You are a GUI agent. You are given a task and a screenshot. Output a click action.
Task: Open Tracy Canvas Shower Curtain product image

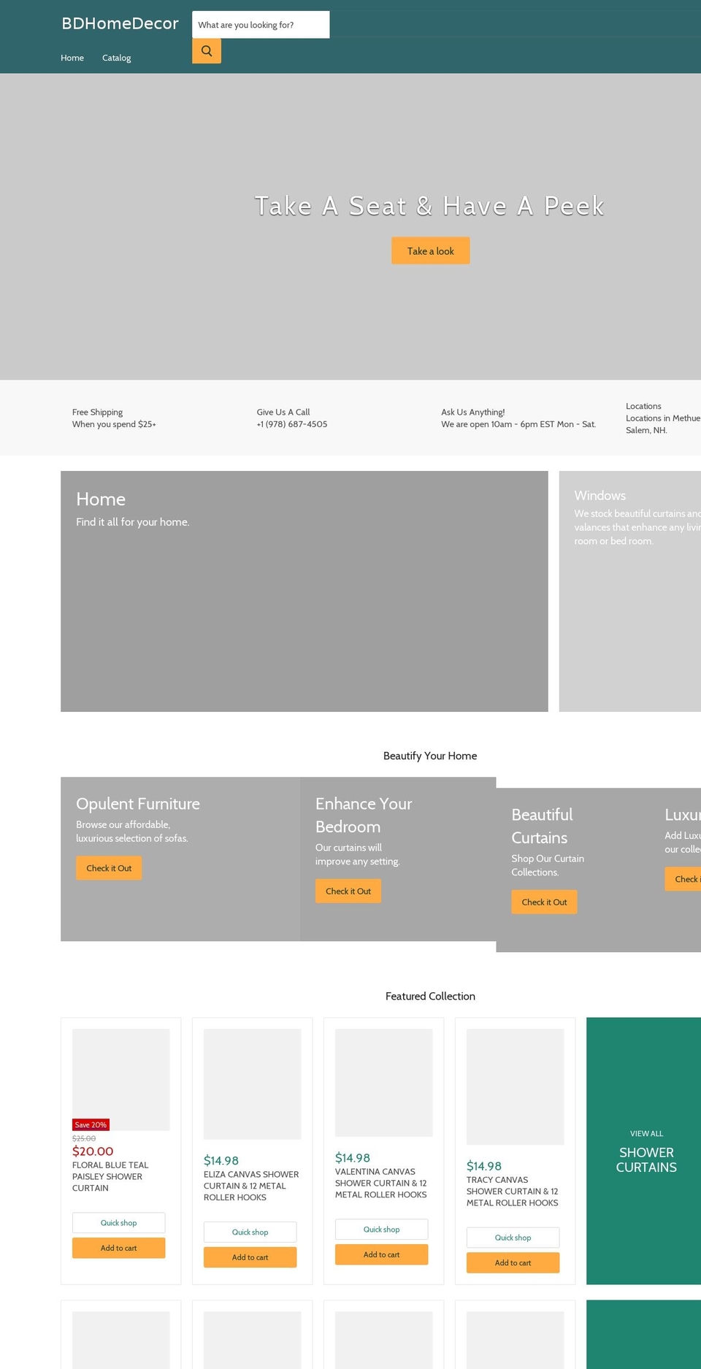pyautogui.click(x=516, y=1087)
